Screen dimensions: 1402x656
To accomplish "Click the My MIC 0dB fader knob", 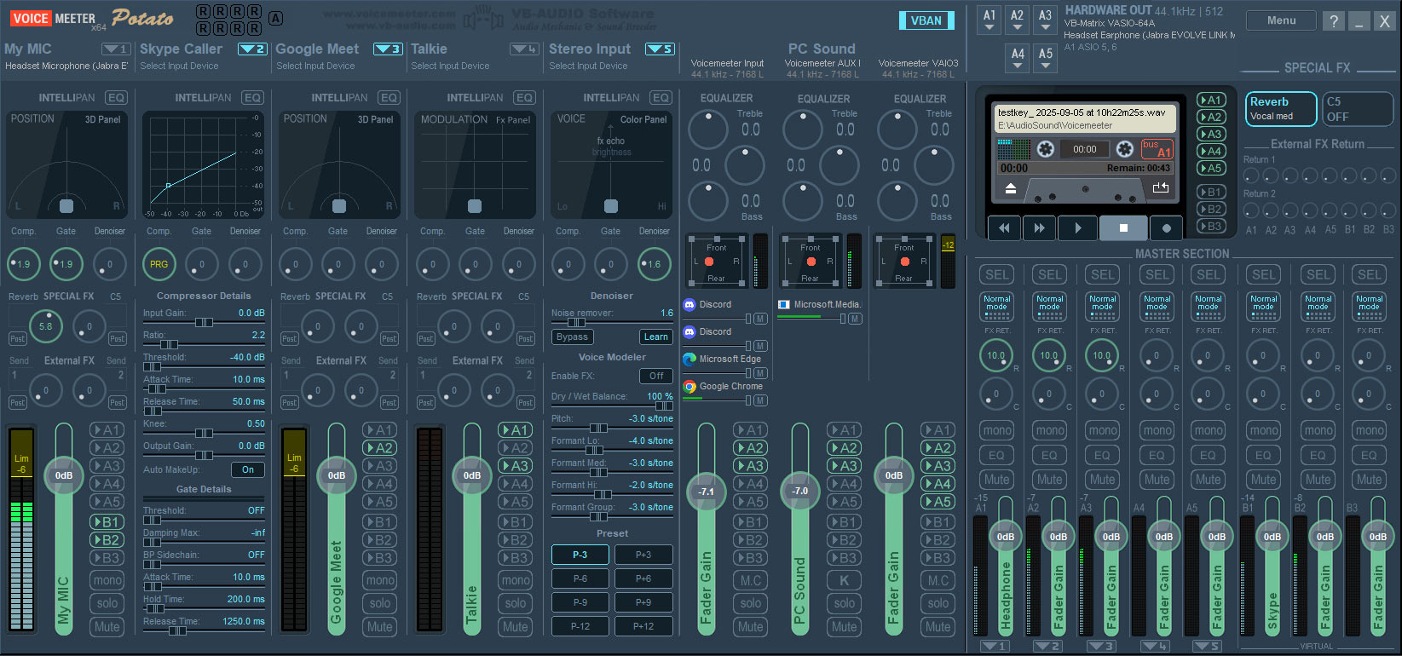I will pyautogui.click(x=64, y=475).
